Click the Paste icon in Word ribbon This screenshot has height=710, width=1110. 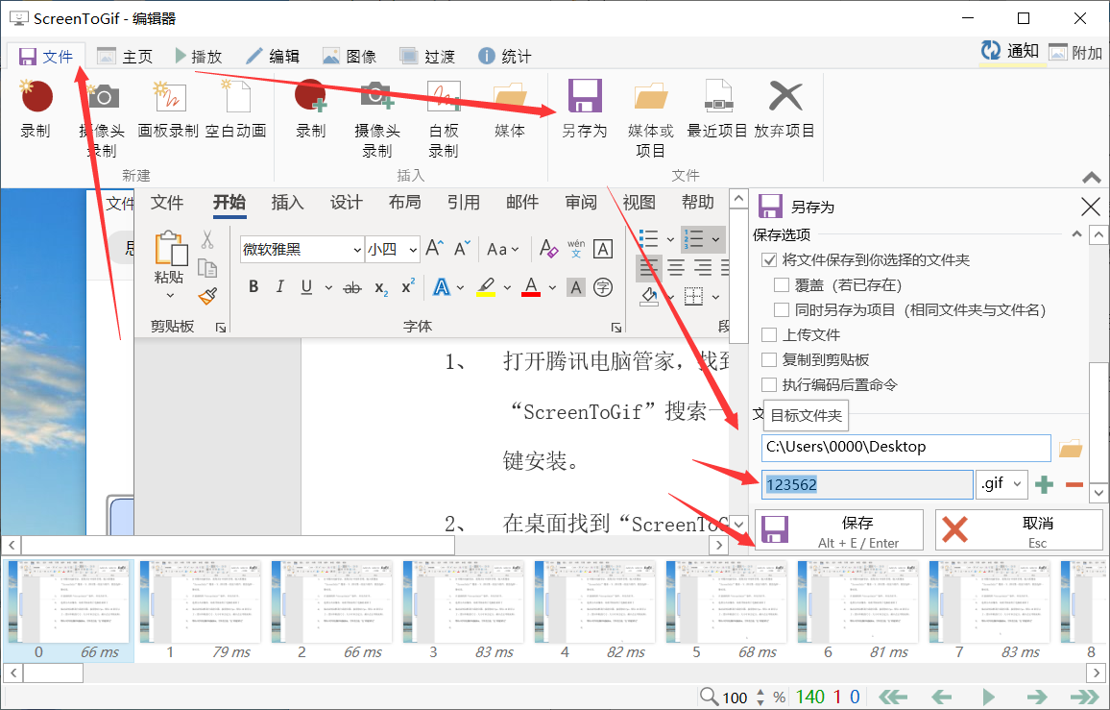(x=171, y=249)
